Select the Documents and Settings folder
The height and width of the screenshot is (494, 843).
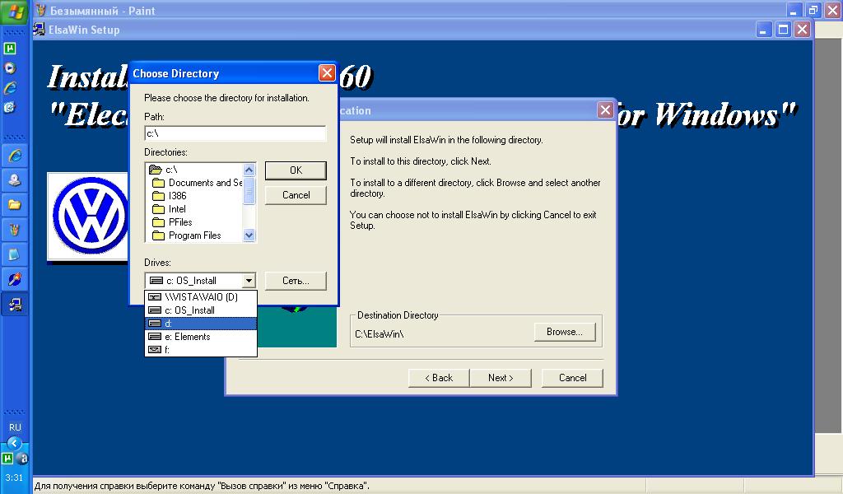pos(205,183)
